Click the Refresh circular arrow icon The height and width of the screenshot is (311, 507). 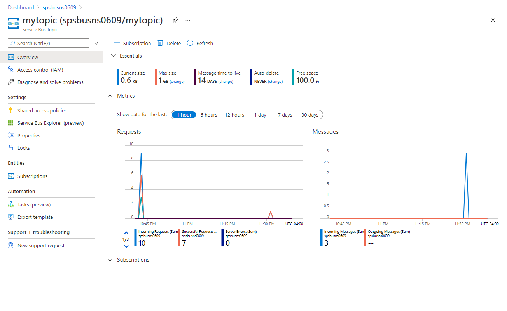[x=190, y=43]
